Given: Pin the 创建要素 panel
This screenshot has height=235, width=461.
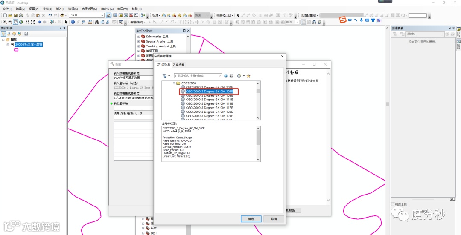Looking at the screenshot, I should (449, 28).
